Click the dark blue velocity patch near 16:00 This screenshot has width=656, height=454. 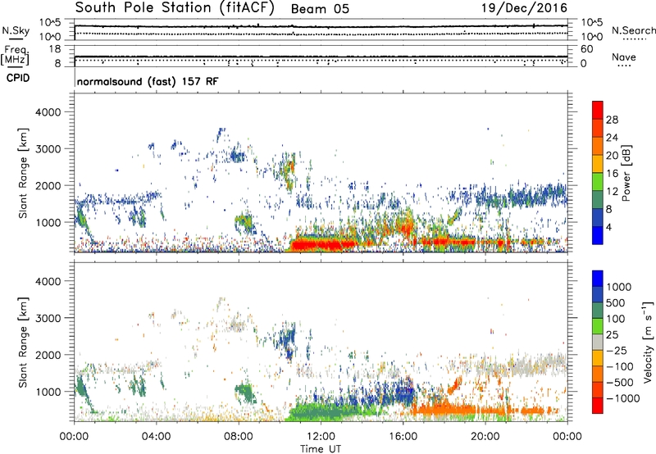point(404,393)
